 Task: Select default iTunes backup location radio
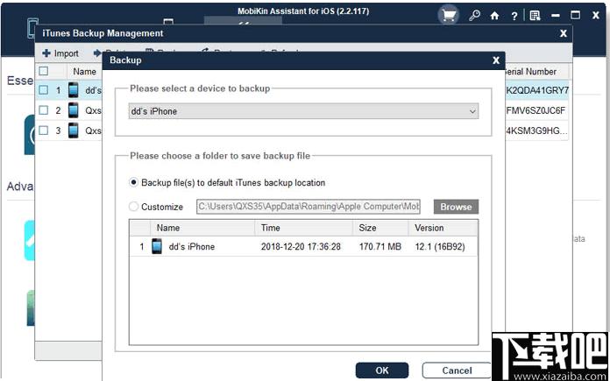(134, 182)
